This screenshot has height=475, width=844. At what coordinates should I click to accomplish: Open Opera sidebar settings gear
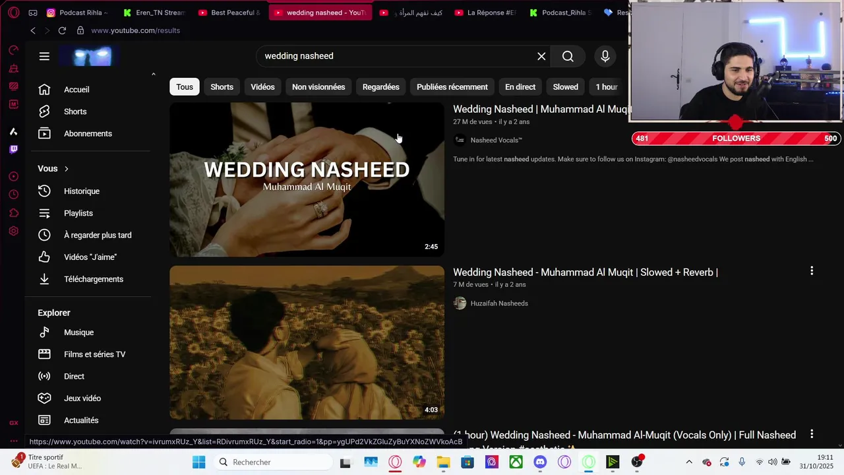pyautogui.click(x=13, y=231)
